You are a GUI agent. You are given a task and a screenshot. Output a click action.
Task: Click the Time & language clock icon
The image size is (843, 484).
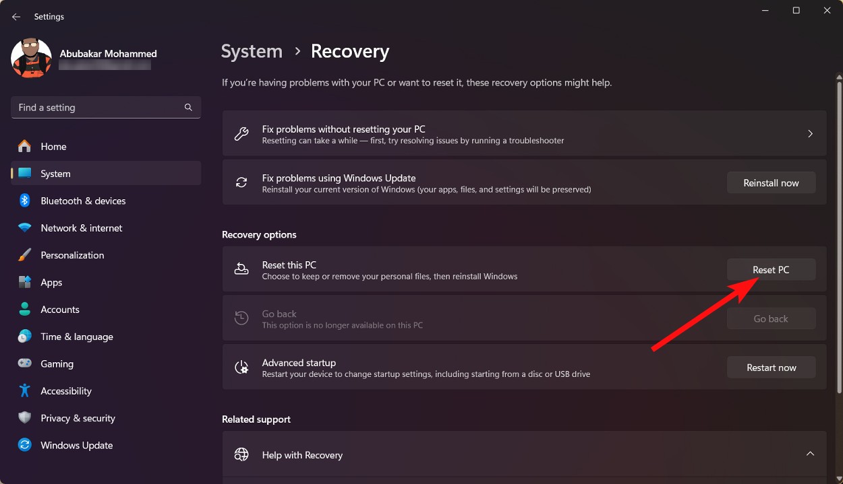pyautogui.click(x=24, y=337)
